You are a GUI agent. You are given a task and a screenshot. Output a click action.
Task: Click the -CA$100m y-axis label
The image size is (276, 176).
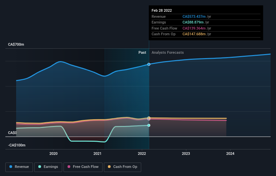(17, 145)
